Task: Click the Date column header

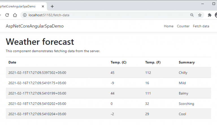Action: (x=12, y=62)
